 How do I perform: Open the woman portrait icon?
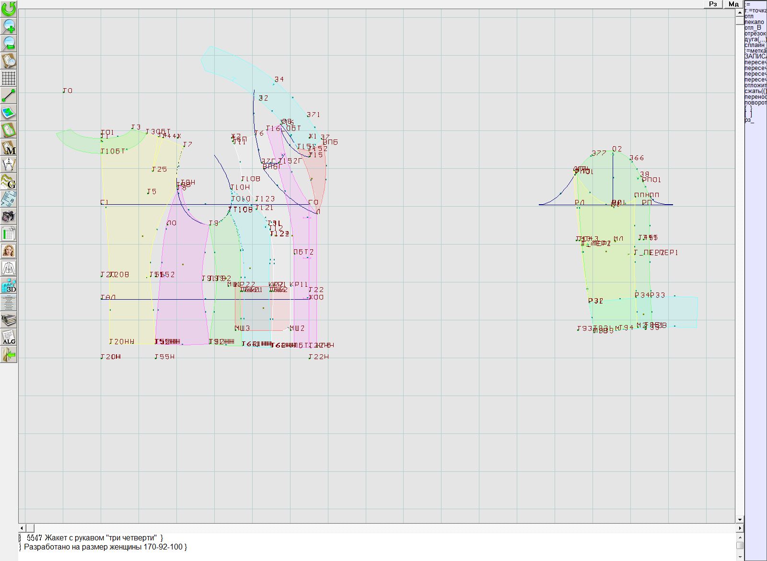9,251
